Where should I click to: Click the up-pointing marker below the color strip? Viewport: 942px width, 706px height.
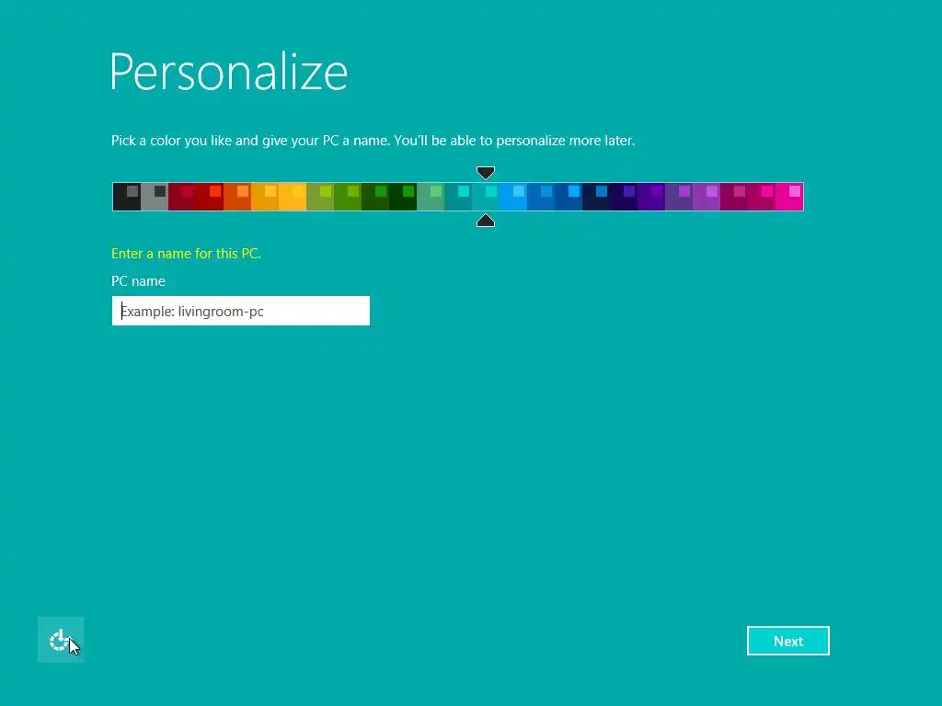(486, 221)
